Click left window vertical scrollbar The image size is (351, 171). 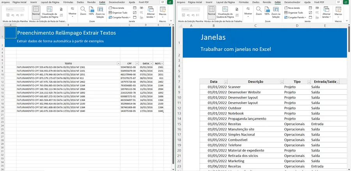coord(173,95)
